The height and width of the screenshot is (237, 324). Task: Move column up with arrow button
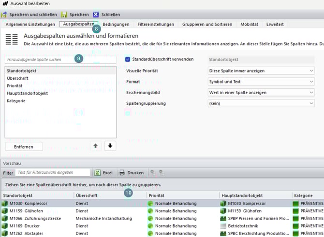95,146
